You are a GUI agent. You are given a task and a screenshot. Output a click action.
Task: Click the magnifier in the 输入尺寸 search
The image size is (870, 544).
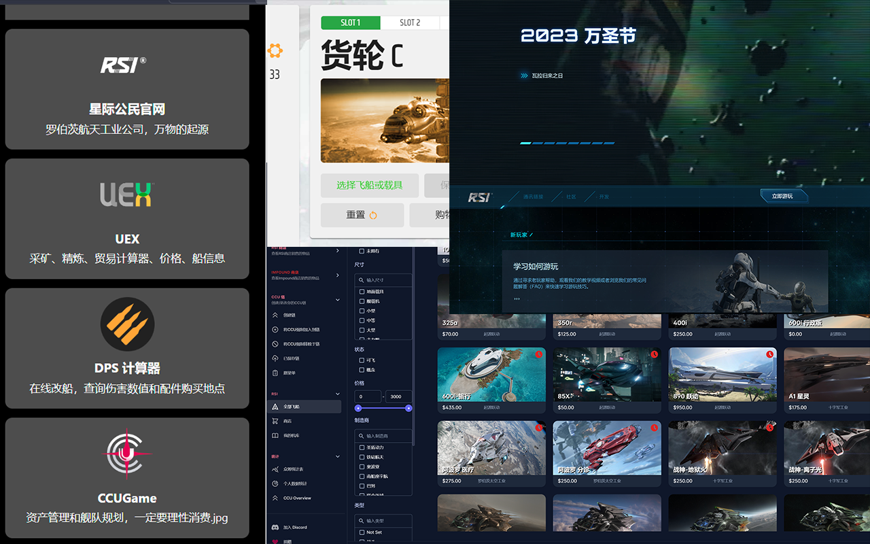pyautogui.click(x=361, y=279)
